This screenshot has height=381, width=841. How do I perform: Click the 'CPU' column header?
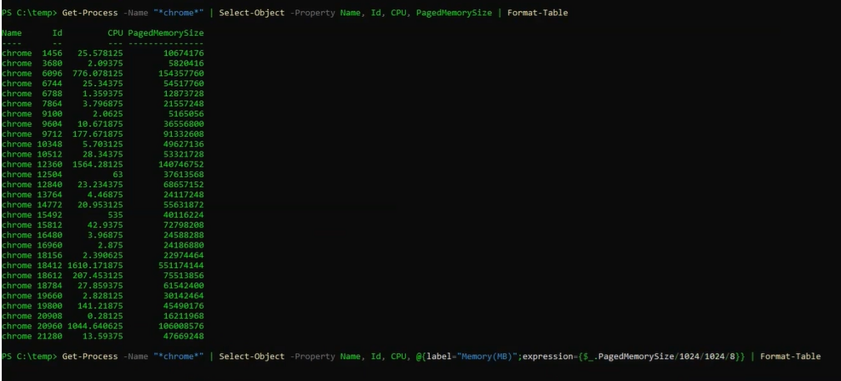click(x=115, y=32)
